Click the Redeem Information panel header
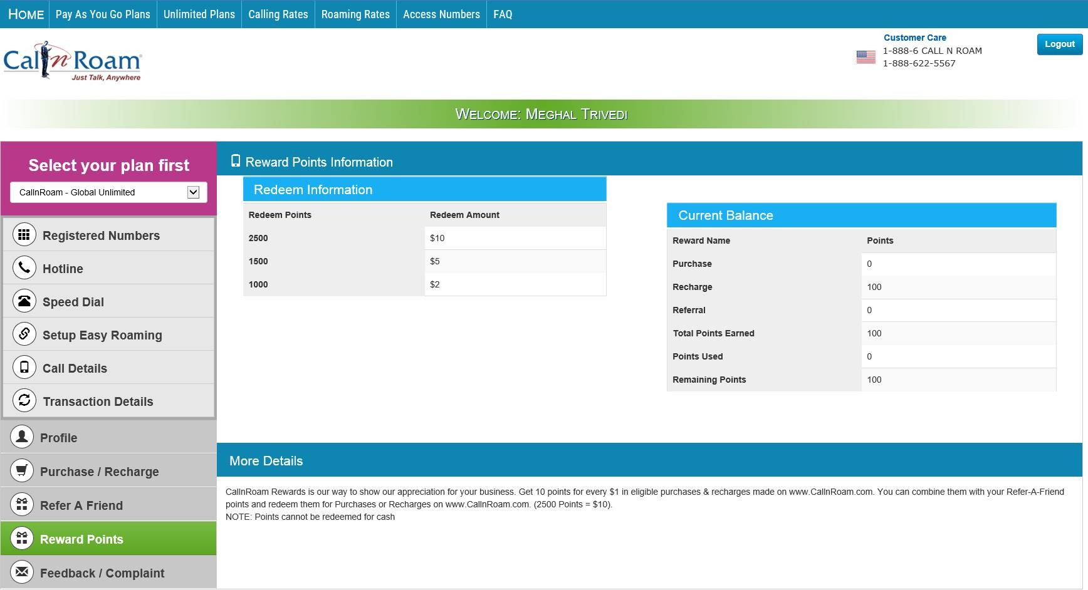1088x590 pixels. pos(424,189)
